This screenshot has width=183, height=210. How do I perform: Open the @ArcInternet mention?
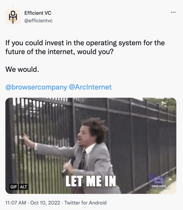pyautogui.click(x=90, y=87)
